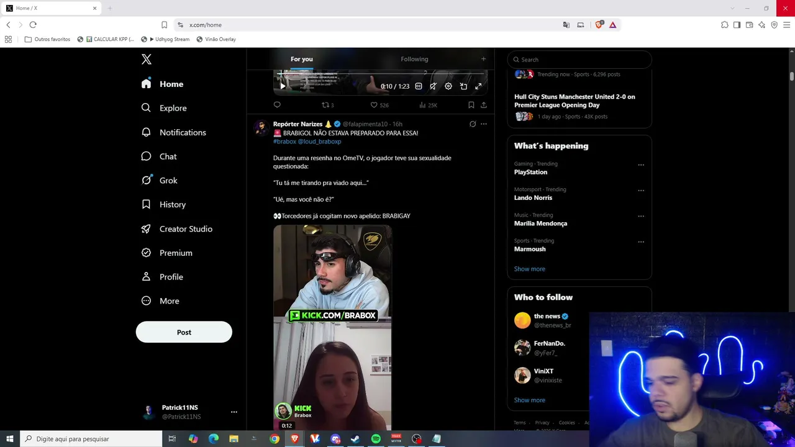View analytics showing 25K views
The width and height of the screenshot is (795, 447).
point(428,105)
